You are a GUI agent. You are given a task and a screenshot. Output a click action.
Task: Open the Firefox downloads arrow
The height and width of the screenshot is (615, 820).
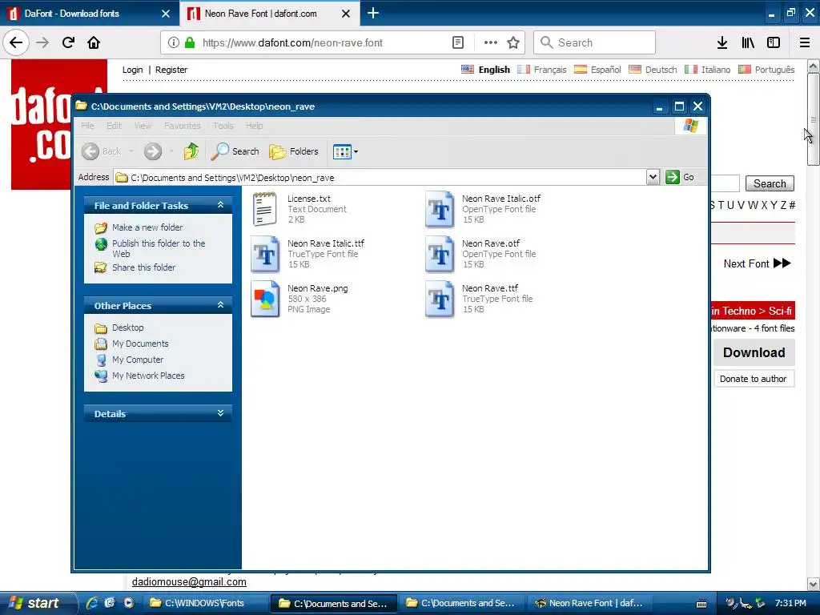(x=722, y=42)
